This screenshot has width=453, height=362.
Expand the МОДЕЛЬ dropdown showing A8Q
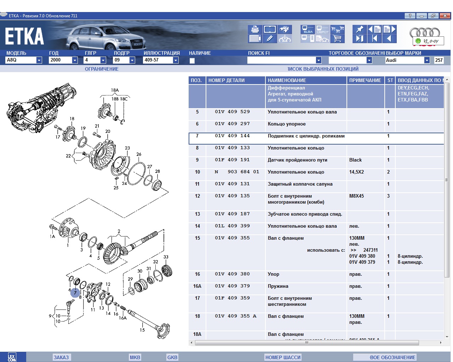point(39,60)
